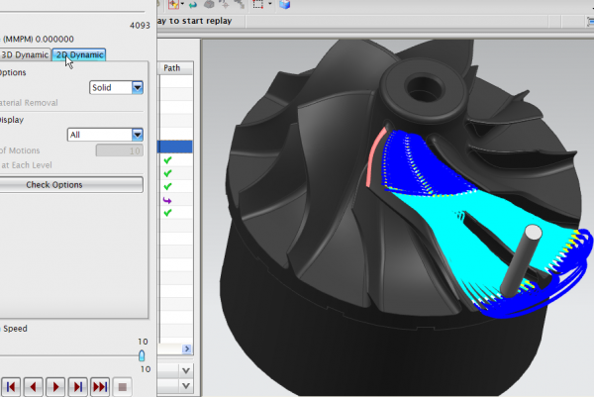
Task: Click the blue cube view icon
Action: pos(284,4)
